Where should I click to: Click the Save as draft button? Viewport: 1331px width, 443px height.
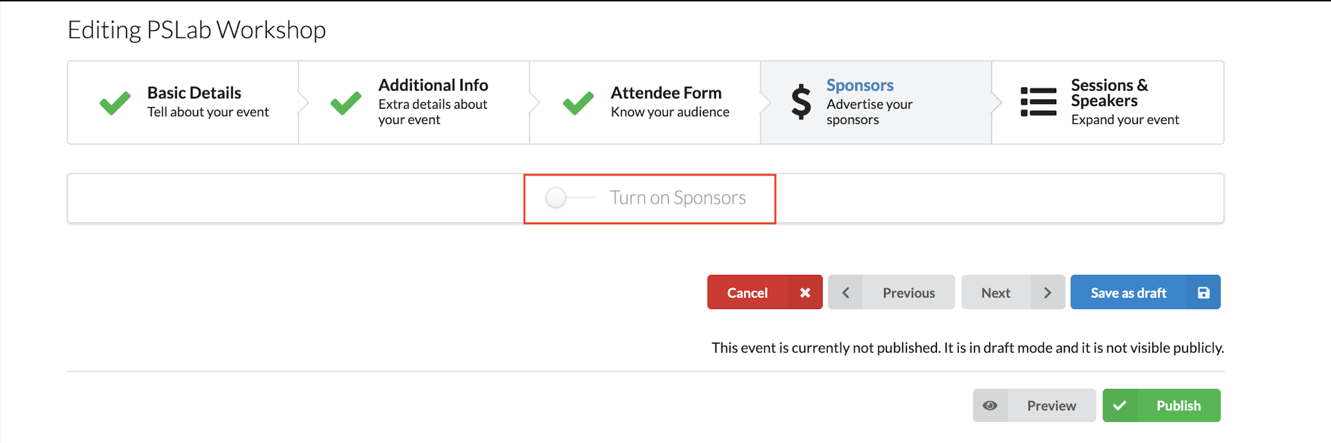1145,292
